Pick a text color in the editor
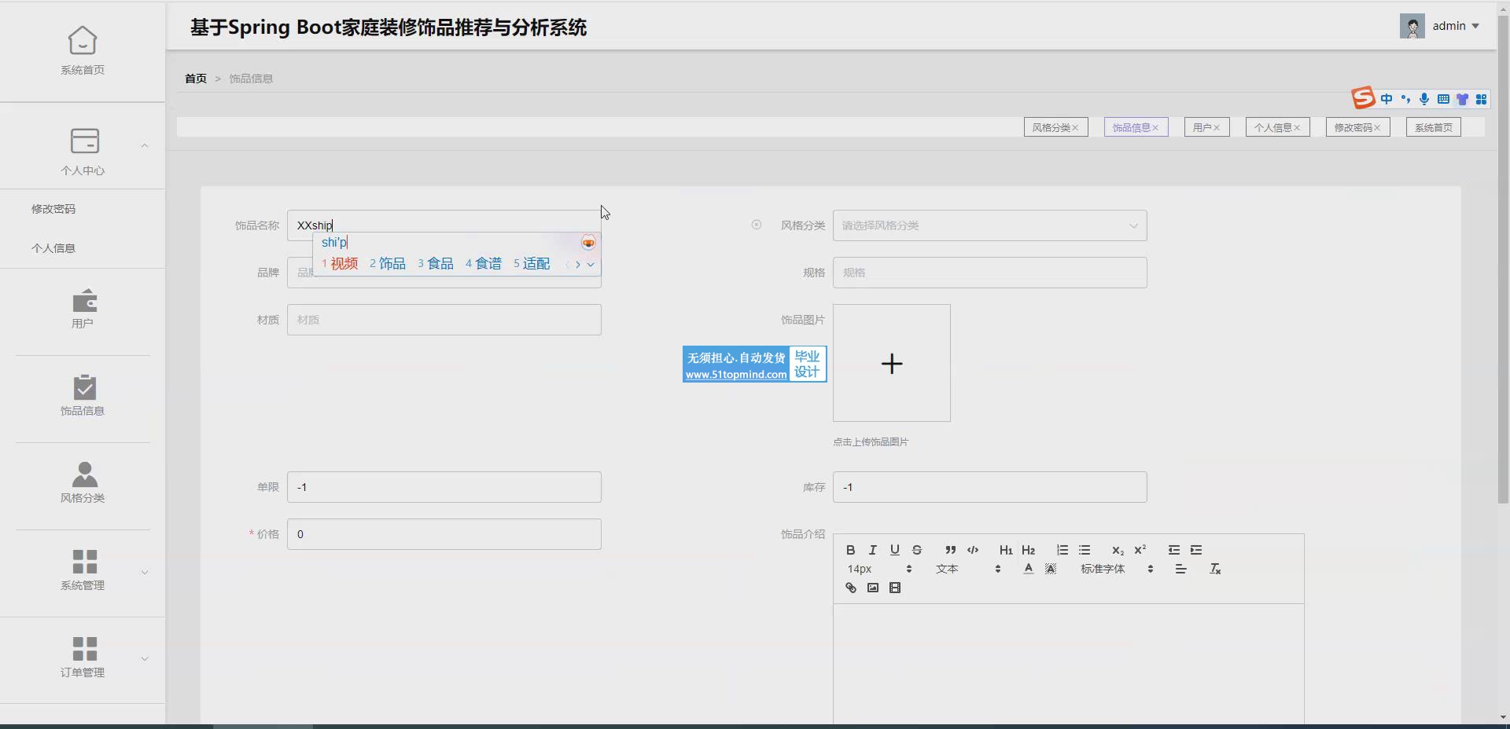The image size is (1510, 729). (x=1028, y=569)
